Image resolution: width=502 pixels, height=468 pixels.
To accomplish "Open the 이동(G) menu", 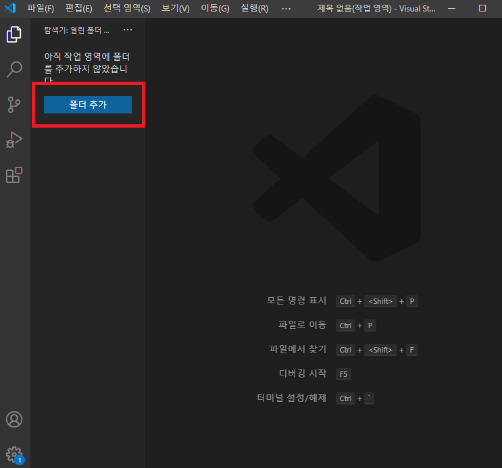I will coord(215,8).
